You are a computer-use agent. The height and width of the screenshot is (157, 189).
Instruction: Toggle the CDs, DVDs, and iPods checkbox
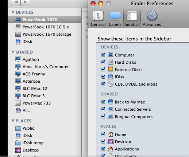coord(103,84)
